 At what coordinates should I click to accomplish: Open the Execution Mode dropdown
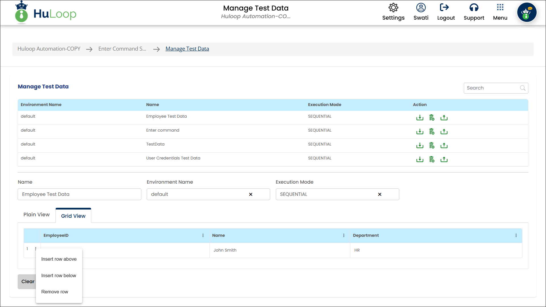point(337,194)
